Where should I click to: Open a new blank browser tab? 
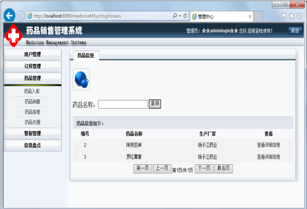(258, 16)
